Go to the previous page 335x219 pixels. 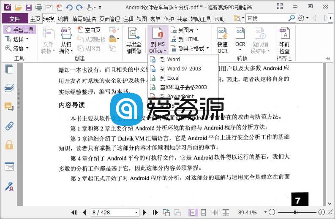point(84,212)
